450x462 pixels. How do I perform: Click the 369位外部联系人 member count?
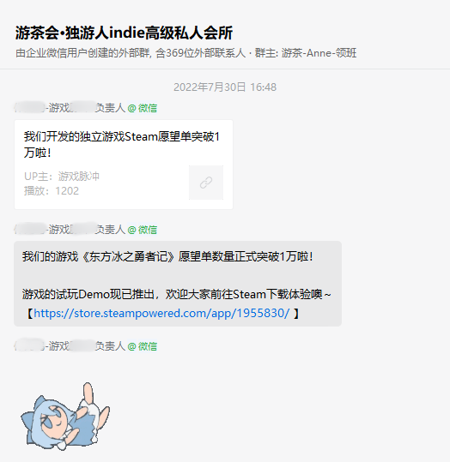pos(205,53)
